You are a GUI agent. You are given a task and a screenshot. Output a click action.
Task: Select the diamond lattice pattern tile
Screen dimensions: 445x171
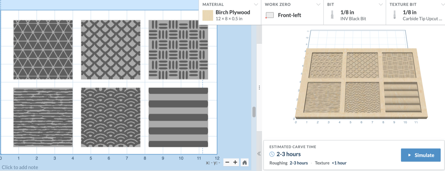pyautogui.click(x=111, y=50)
